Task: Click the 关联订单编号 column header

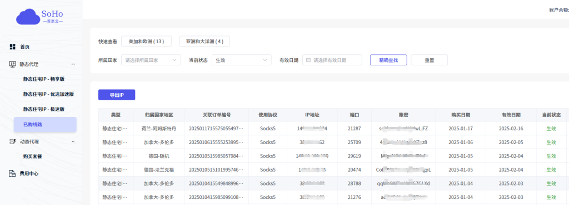Action: pyautogui.click(x=217, y=115)
